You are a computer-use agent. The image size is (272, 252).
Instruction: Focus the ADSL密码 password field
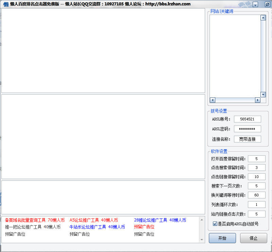pos(247,129)
